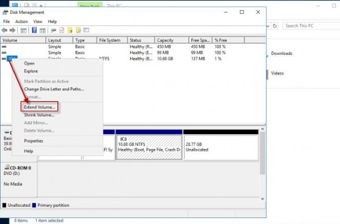Viewport: 340px width, 224px height.
Task: Click the Connect/Refresh disk toolbar icon
Action: [53, 30]
